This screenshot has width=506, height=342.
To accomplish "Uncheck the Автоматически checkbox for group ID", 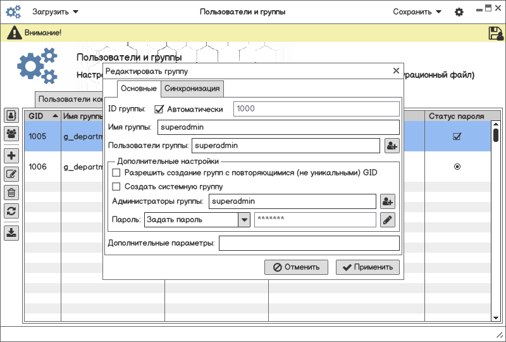I will [159, 109].
